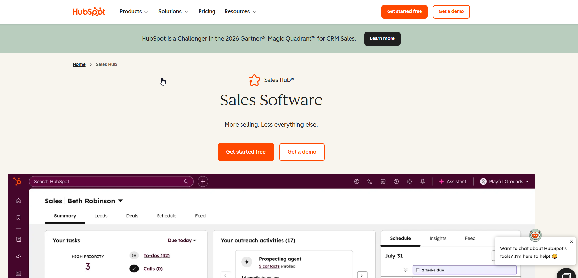This screenshot has width=578, height=278.
Task: Click the Prospecting agent sparkle icon
Action: 247,262
